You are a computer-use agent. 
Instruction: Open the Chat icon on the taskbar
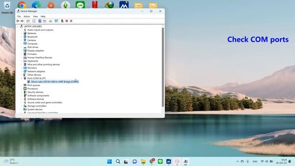tap(135, 161)
